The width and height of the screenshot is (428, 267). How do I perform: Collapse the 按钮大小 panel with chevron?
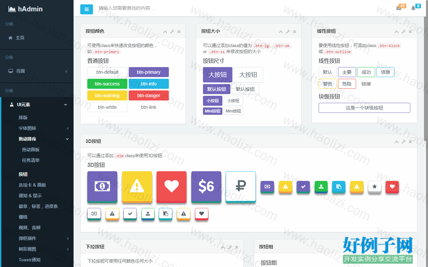(281, 31)
